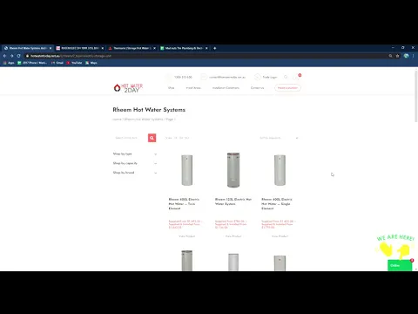Close the Thermann Storage Hot Water tab
418x314 pixels.
point(154,48)
